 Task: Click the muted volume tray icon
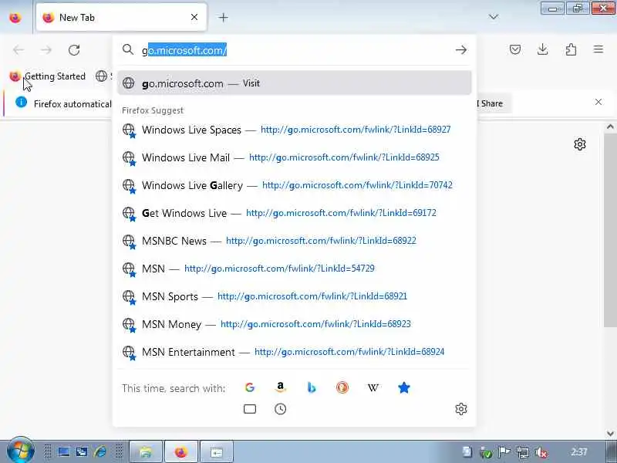[542, 452]
